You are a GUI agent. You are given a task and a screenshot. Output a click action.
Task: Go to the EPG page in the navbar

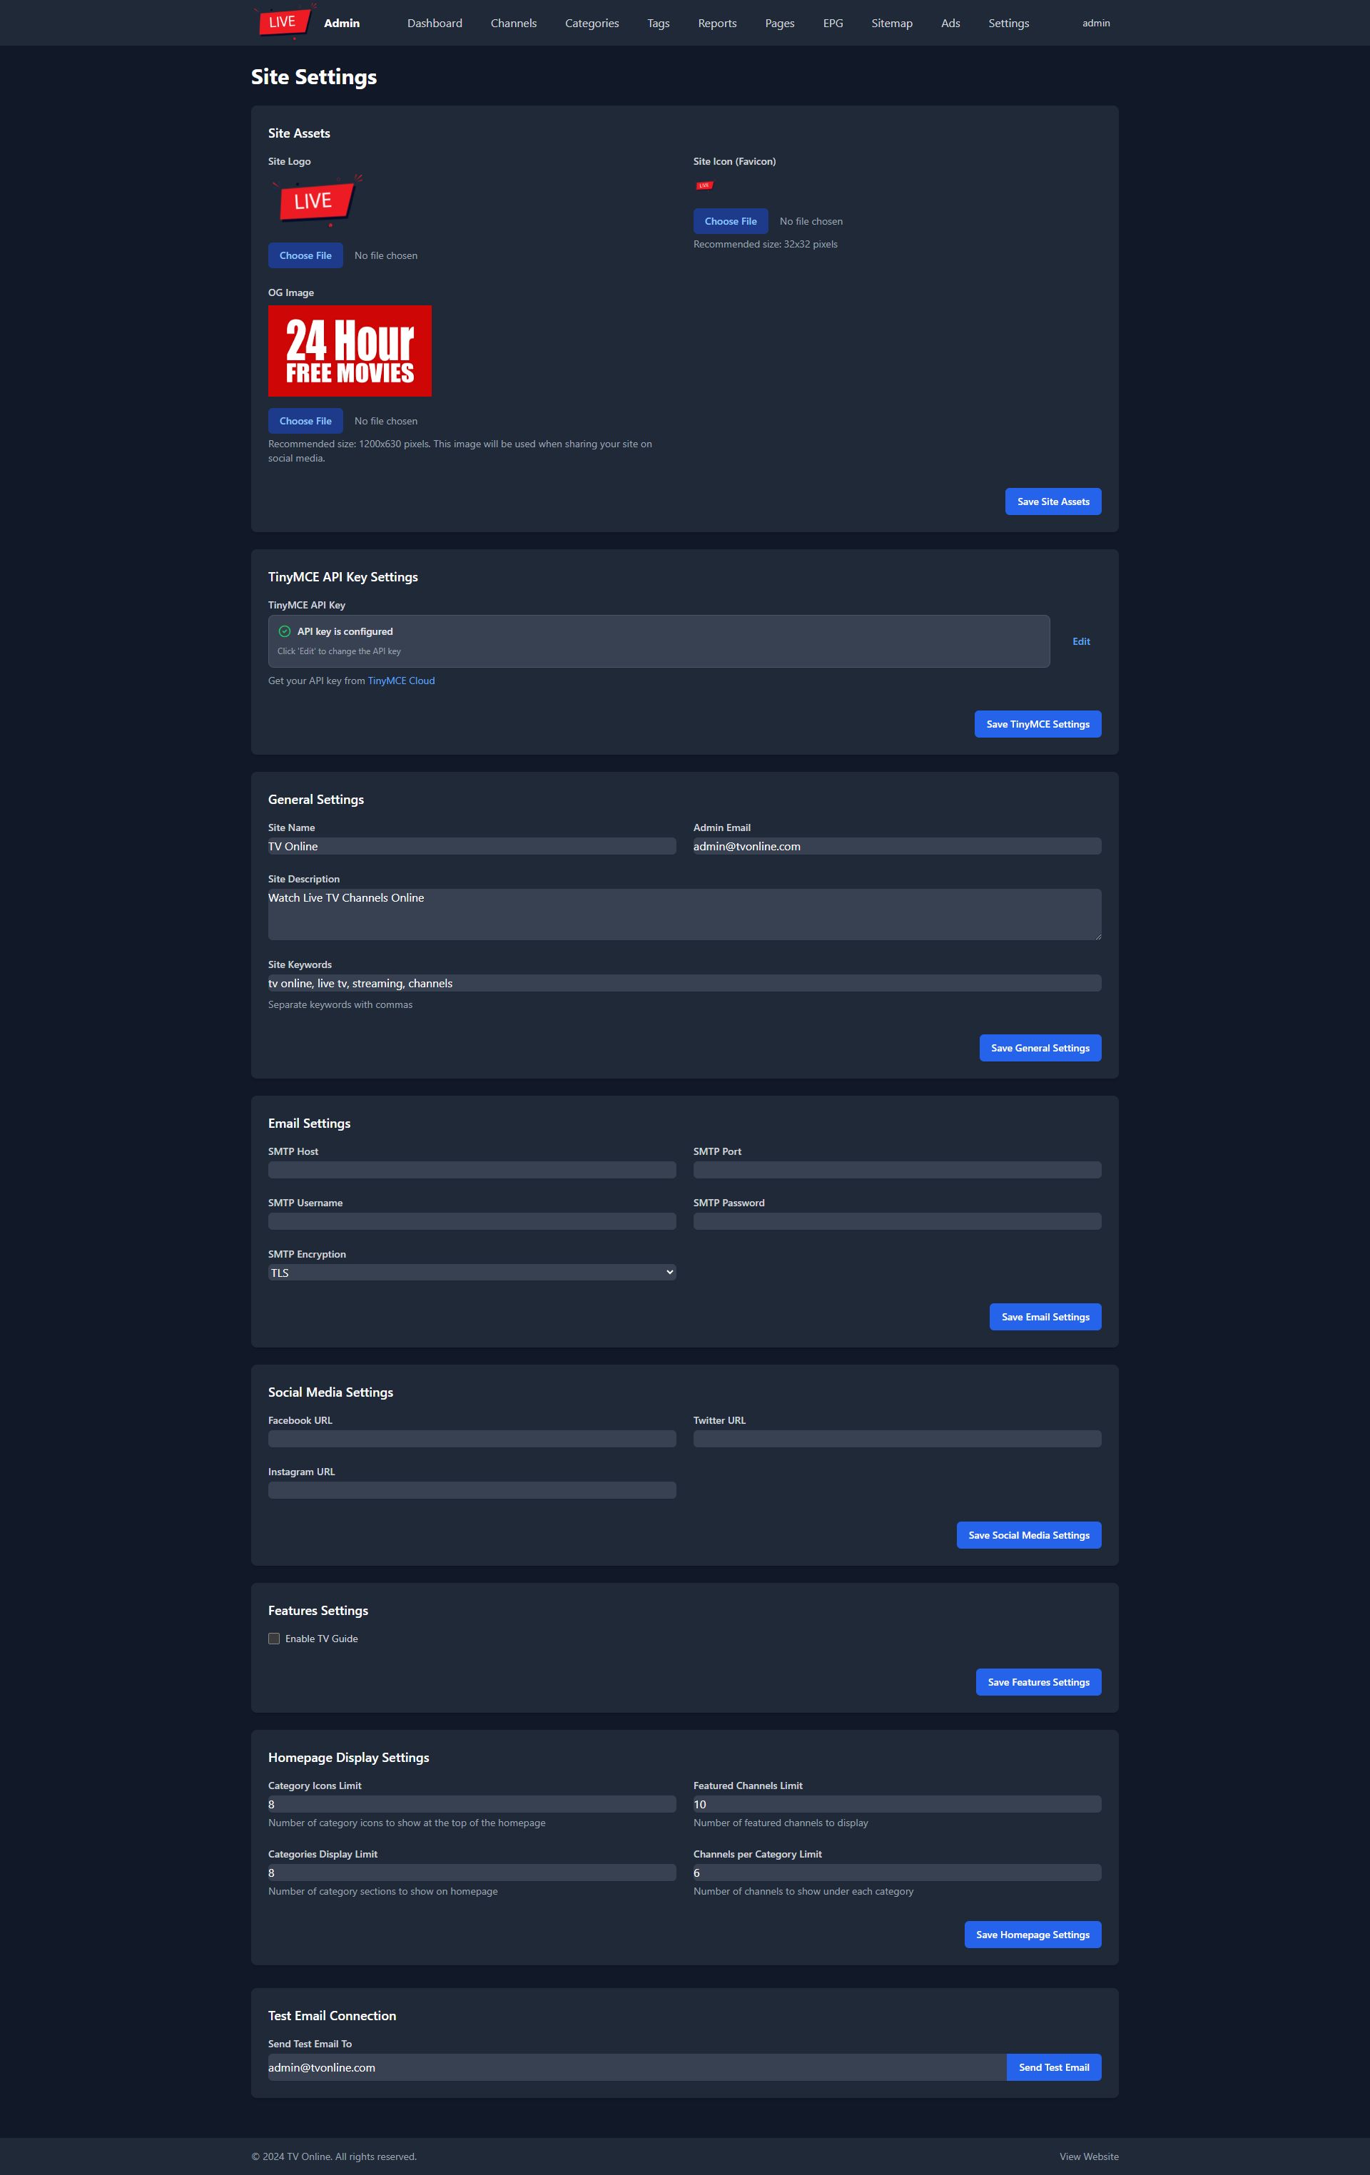(832, 24)
